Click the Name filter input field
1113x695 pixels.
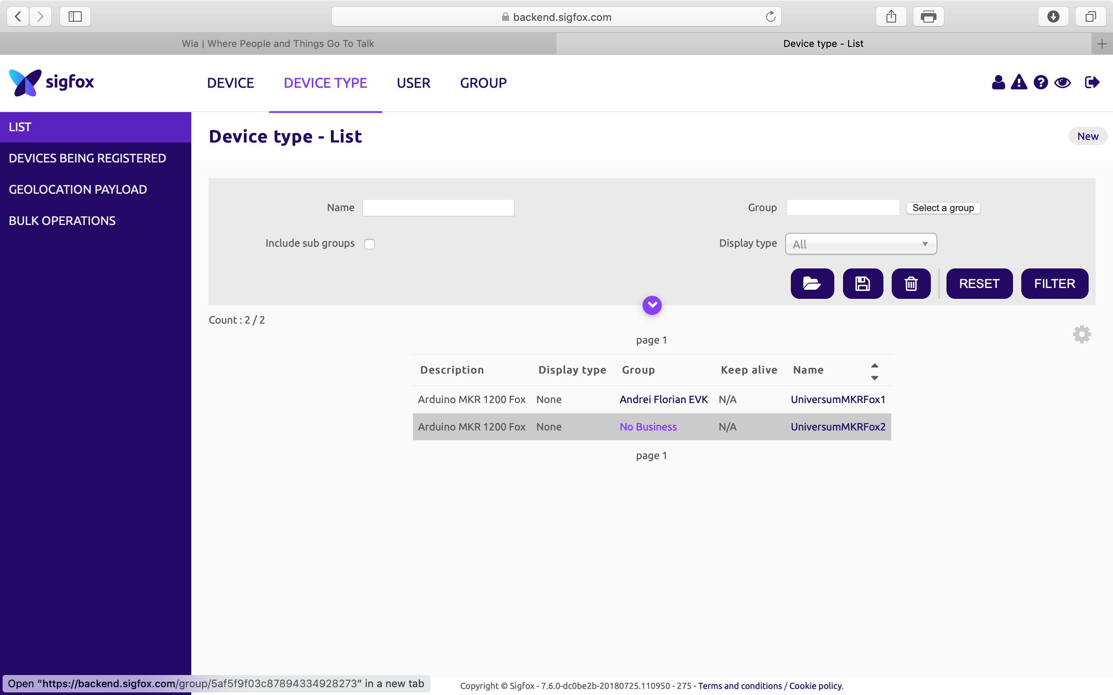pos(438,208)
